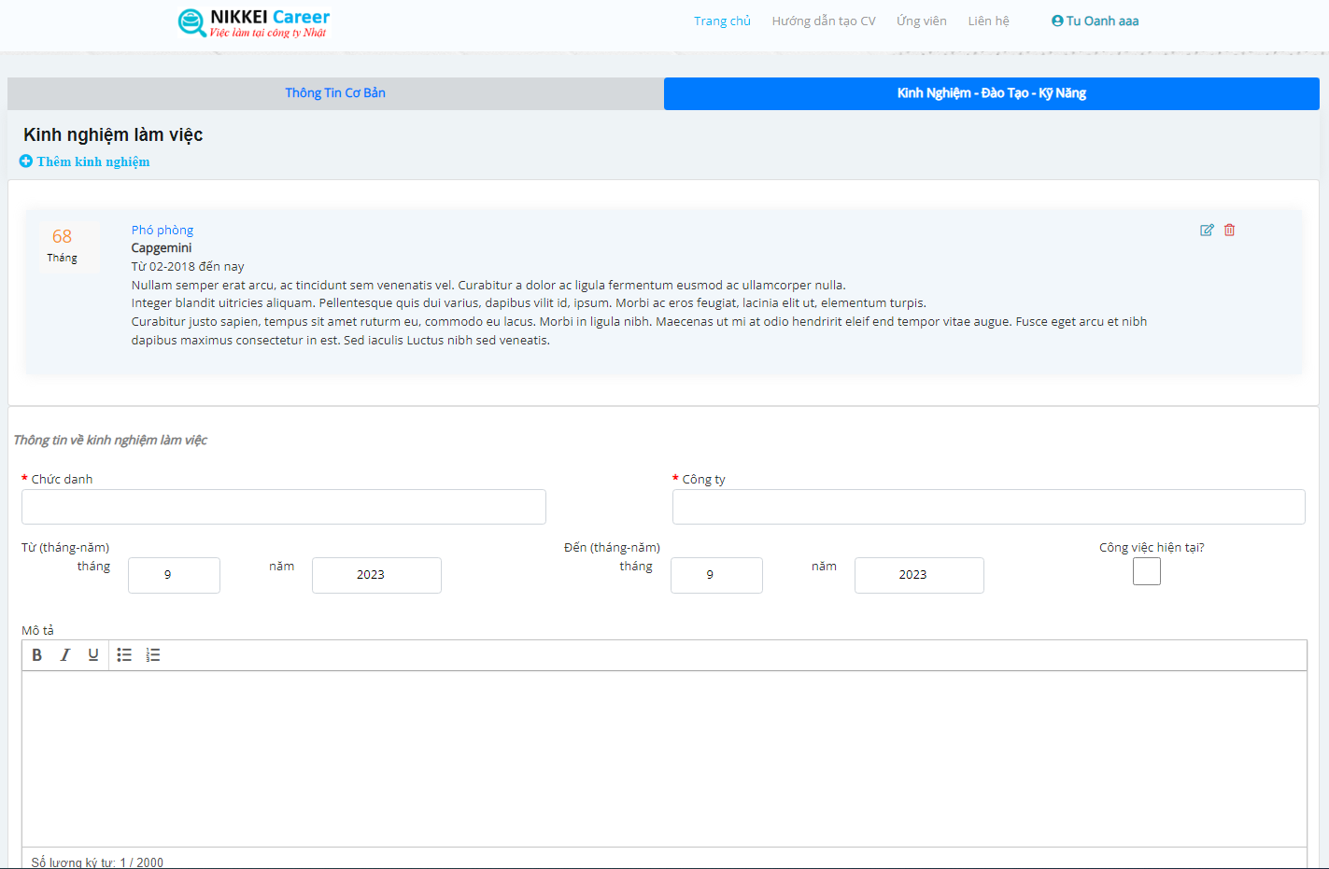Toggle bold formatting in description editor
The height and width of the screenshot is (869, 1329).
(x=37, y=655)
